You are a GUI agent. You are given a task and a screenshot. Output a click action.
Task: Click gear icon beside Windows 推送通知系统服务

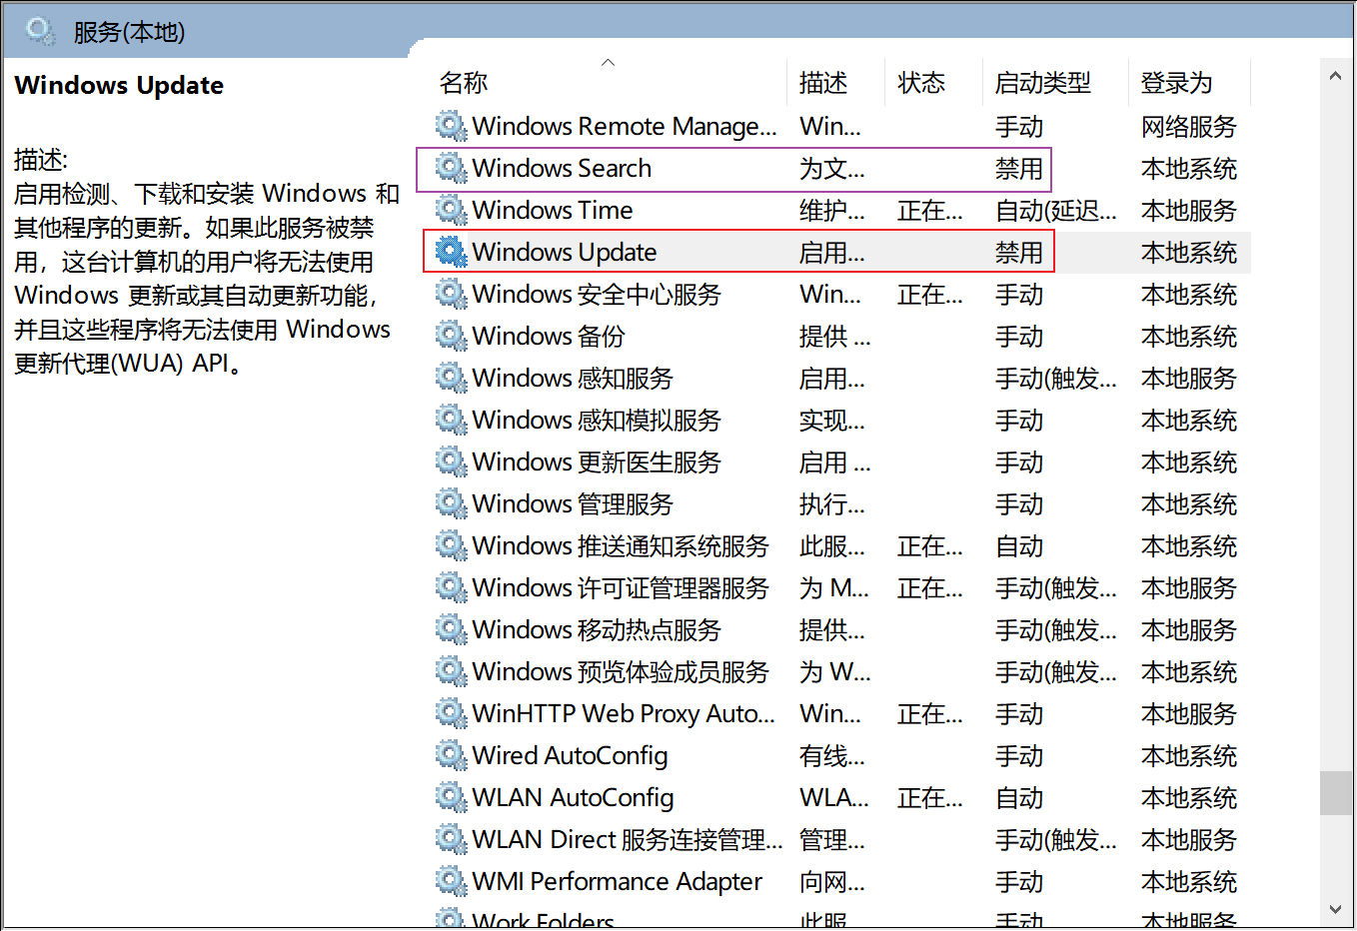(451, 545)
